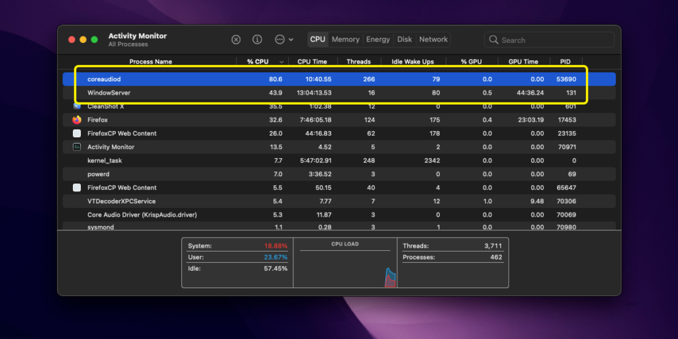Click the Idle 57.45% value
This screenshot has height=339, width=678.
point(276,269)
